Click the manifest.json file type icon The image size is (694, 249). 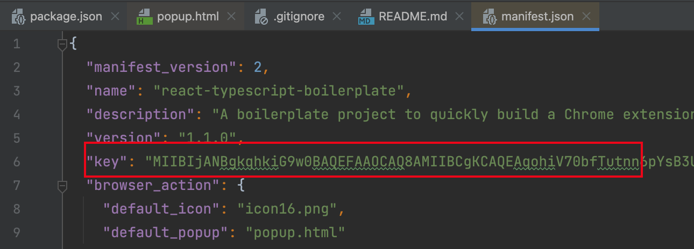click(x=490, y=17)
